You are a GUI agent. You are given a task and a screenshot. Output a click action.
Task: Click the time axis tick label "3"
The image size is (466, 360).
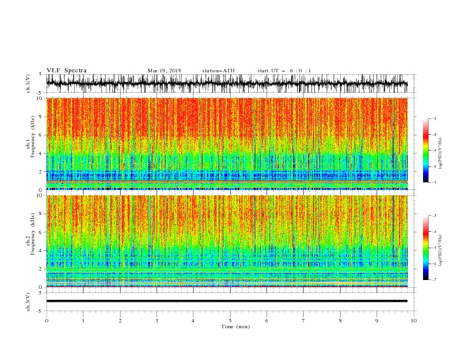(157, 321)
